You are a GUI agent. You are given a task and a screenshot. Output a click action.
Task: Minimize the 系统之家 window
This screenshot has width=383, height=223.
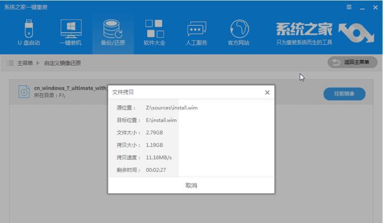tap(362, 8)
